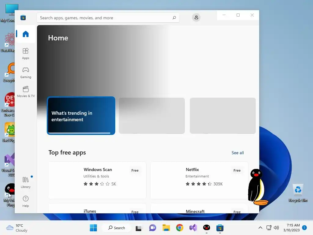Click Free button for Windows Scan
313x235 pixels.
(x=135, y=170)
